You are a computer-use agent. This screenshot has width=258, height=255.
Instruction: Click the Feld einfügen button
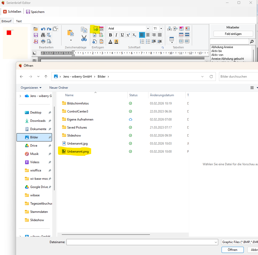pyautogui.click(x=233, y=34)
